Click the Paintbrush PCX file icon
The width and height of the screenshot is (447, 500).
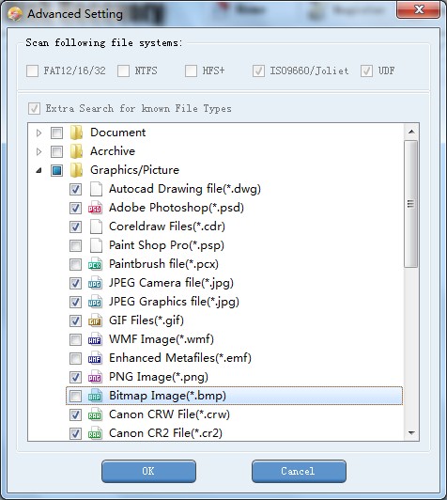[x=95, y=264]
